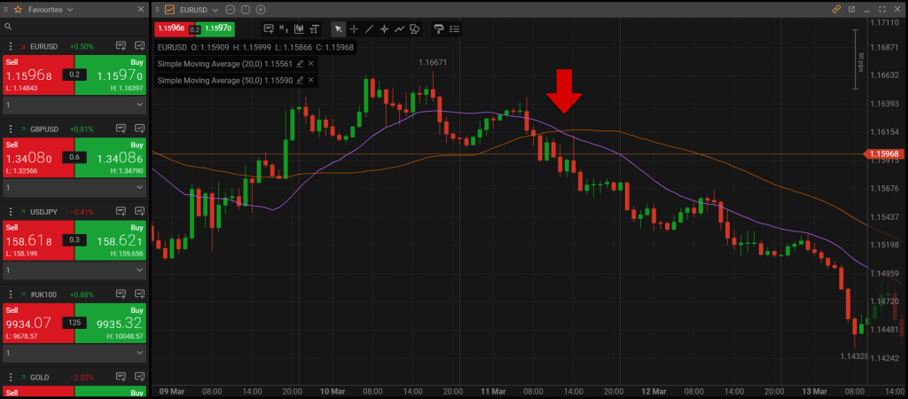Select the crosshair cursor tool
This screenshot has width=908, height=399.
coord(355,28)
